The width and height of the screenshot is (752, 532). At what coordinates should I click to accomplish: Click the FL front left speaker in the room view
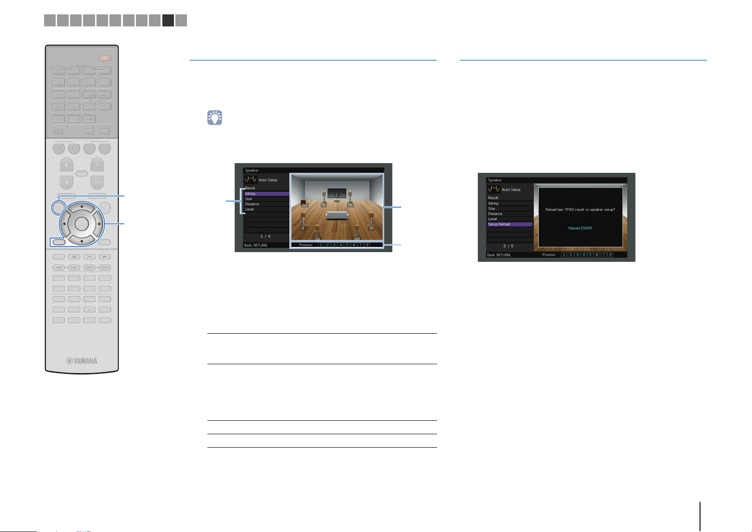[x=324, y=199]
